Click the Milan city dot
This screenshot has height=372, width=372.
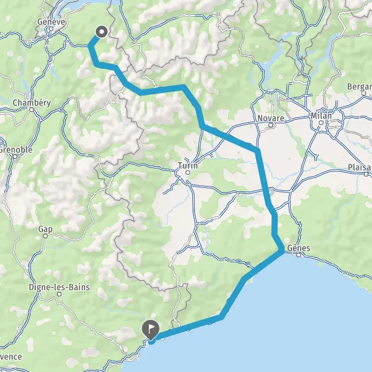coord(321,123)
